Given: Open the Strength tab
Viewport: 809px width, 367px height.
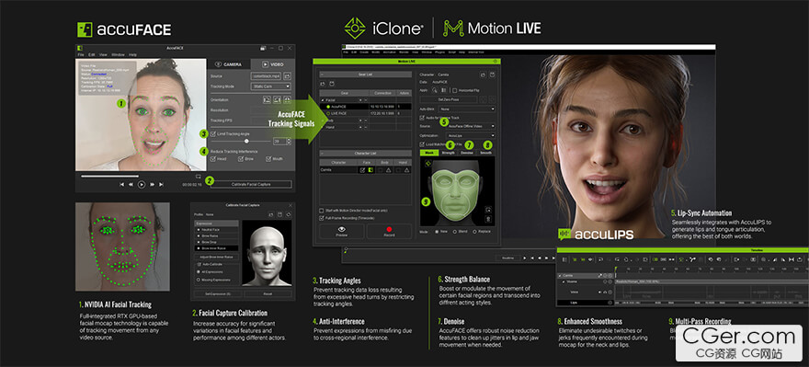Looking at the screenshot, I should tap(449, 153).
